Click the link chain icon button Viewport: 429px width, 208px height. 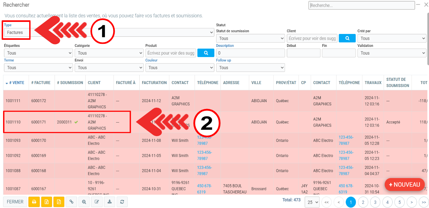coord(72,202)
